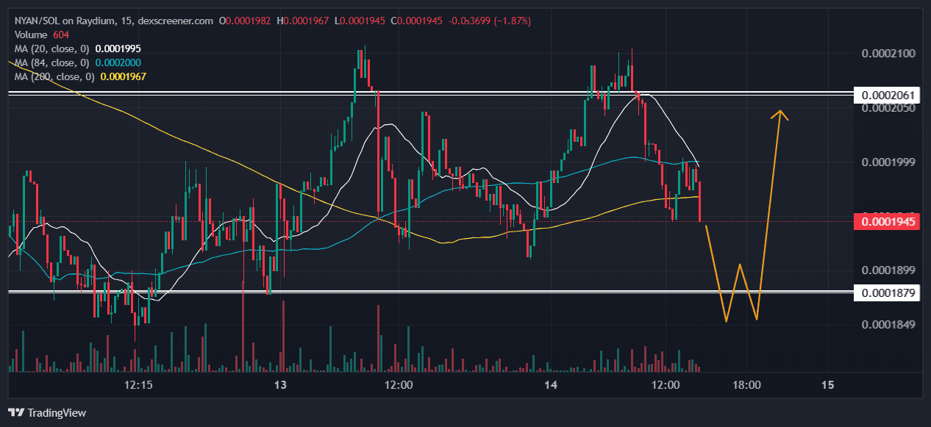Click the orange projection arrow head
Image resolution: width=931 pixels, height=427 pixels.
tap(780, 115)
